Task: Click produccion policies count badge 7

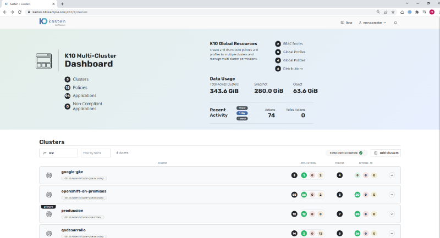Action: pos(339,214)
